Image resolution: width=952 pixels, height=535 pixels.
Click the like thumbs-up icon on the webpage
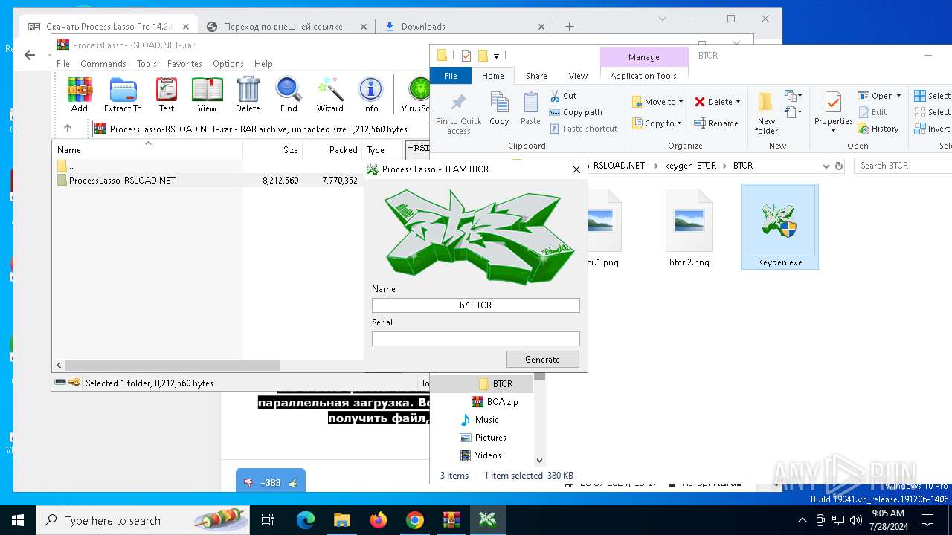(293, 483)
